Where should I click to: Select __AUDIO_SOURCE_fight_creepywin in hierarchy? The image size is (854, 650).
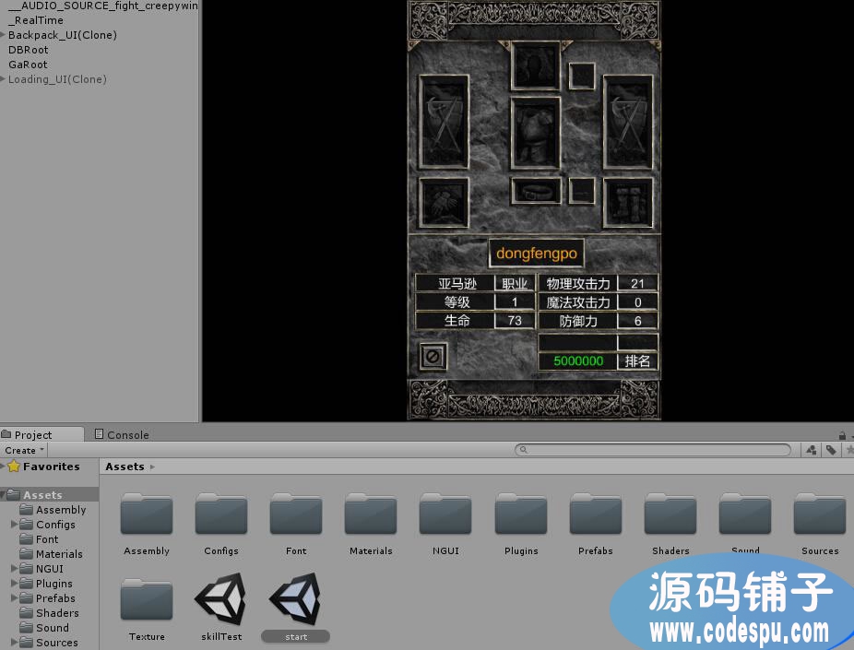(x=103, y=6)
